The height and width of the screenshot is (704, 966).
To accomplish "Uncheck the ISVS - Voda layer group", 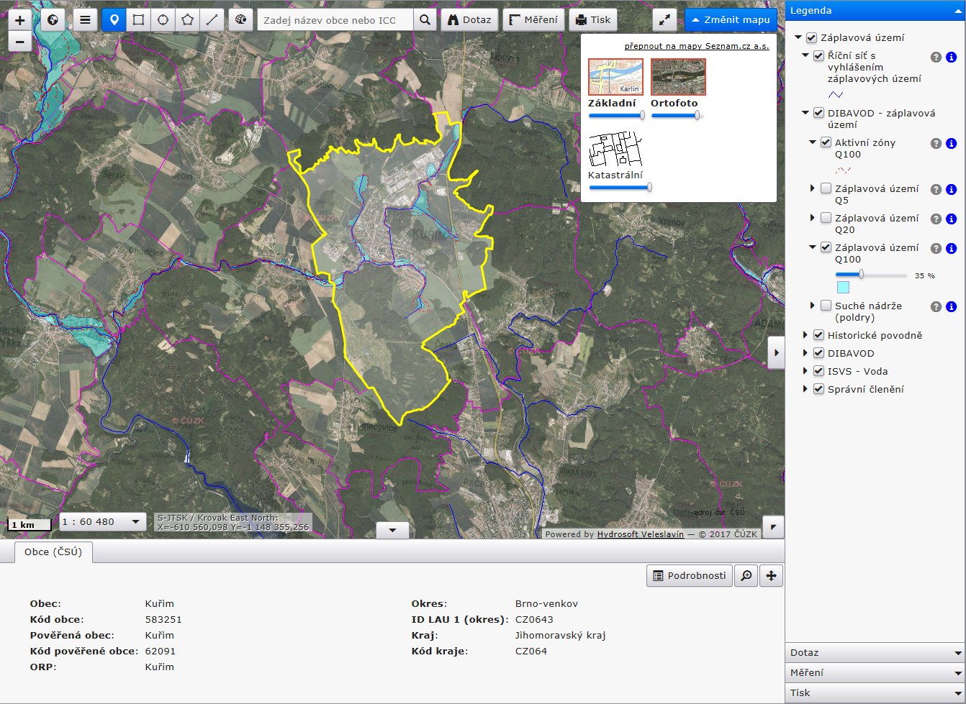I will (818, 371).
